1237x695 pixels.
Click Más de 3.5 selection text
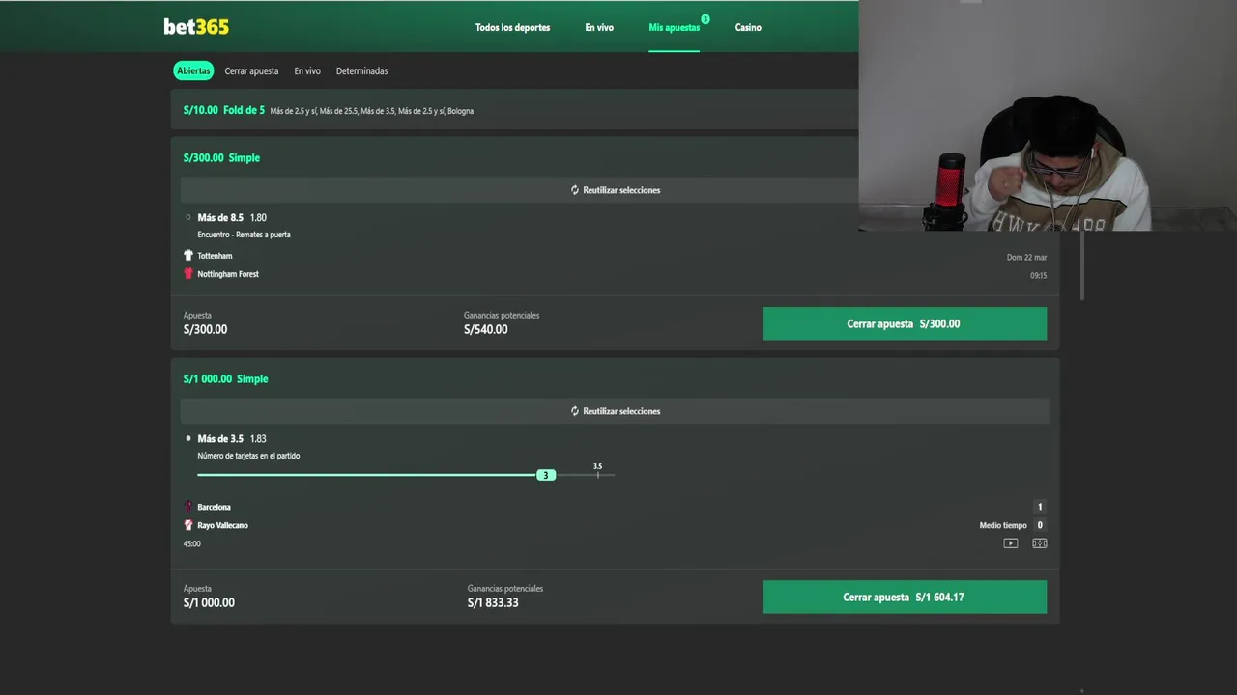(x=220, y=439)
